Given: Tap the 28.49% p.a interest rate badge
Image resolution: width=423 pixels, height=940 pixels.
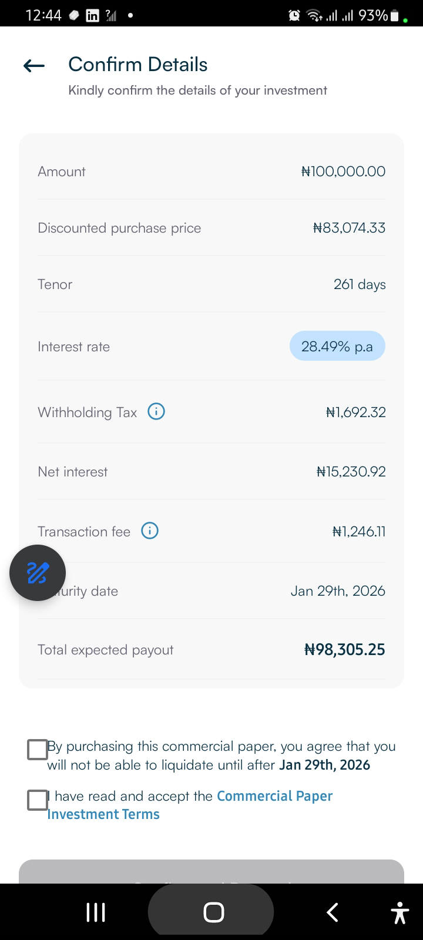Looking at the screenshot, I should [x=337, y=347].
